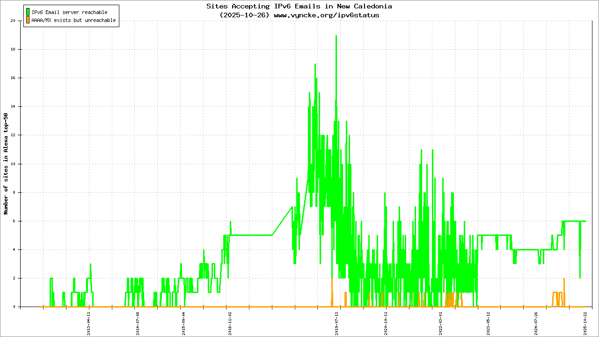599x337 pixels.
Task: Click the 2013-04-11 date label
Action: tap(89, 324)
